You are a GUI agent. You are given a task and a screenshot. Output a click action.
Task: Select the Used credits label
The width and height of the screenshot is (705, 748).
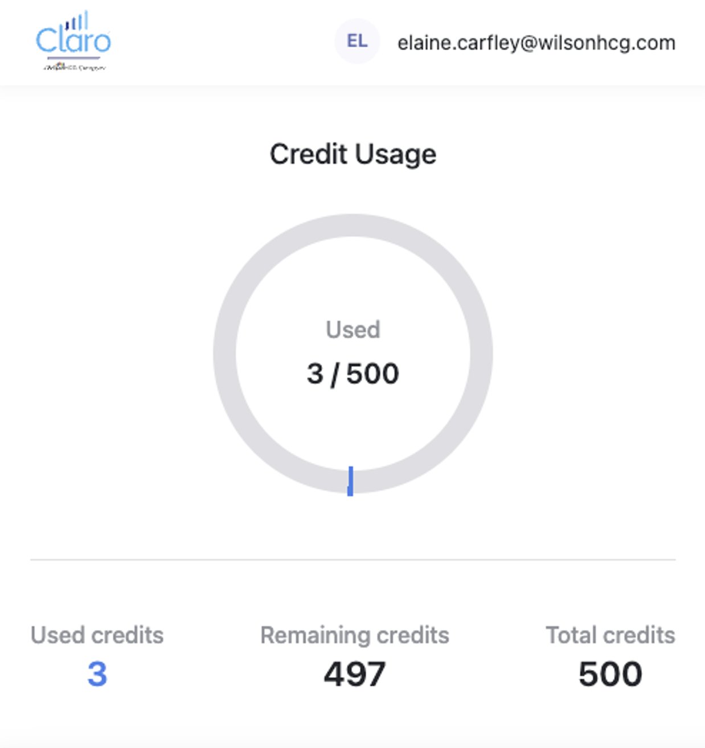coord(97,635)
